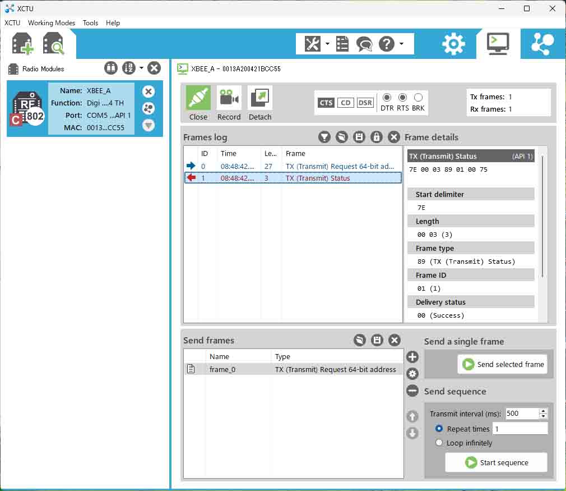
Task: Detach the console view
Action: (x=260, y=103)
